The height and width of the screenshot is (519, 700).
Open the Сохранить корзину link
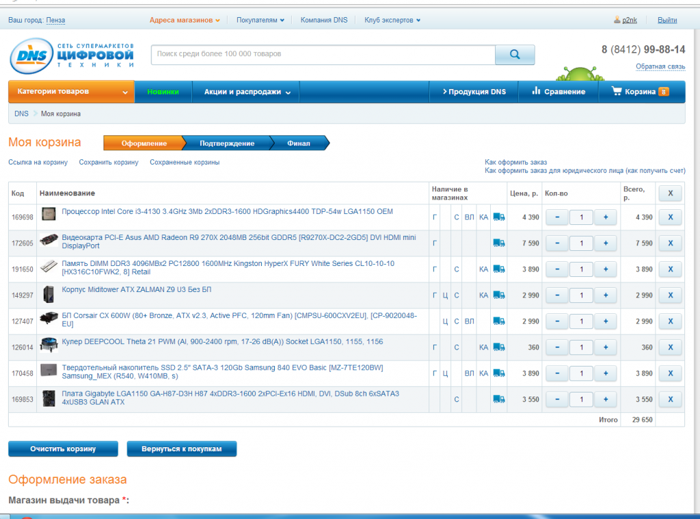(x=109, y=162)
